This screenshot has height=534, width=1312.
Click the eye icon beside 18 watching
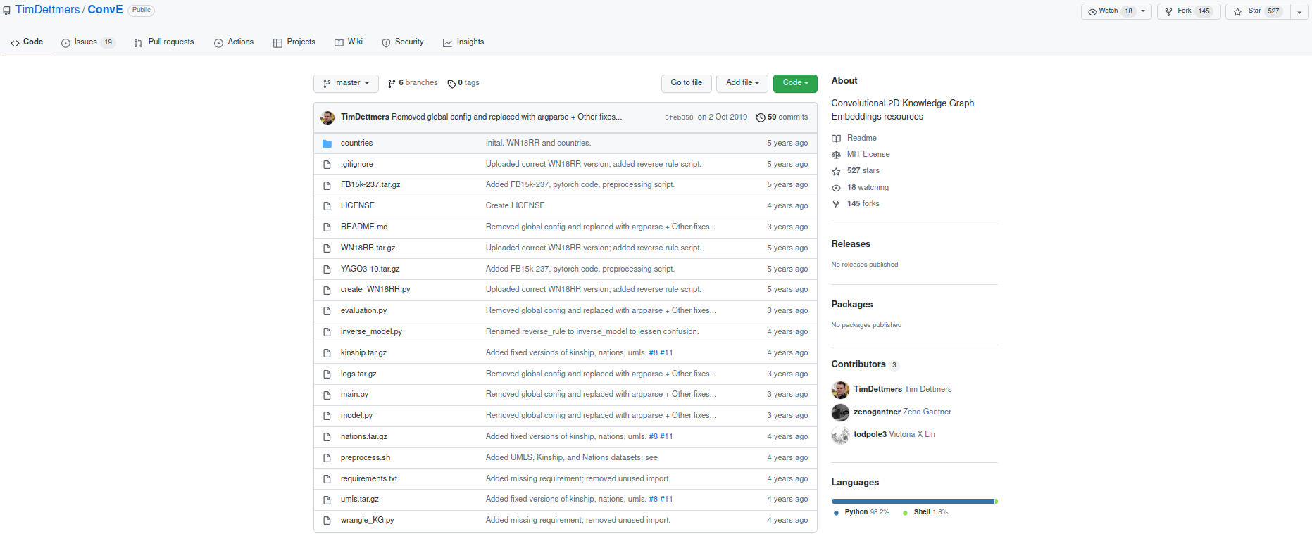[x=836, y=188]
